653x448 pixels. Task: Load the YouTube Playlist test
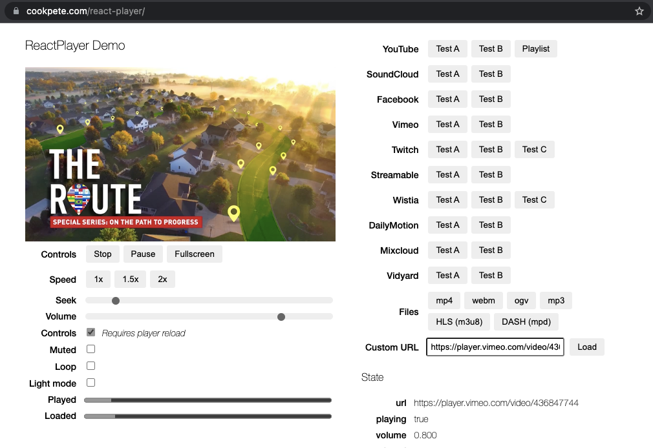[535, 48]
